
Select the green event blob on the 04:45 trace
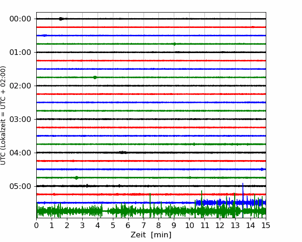(77, 178)
